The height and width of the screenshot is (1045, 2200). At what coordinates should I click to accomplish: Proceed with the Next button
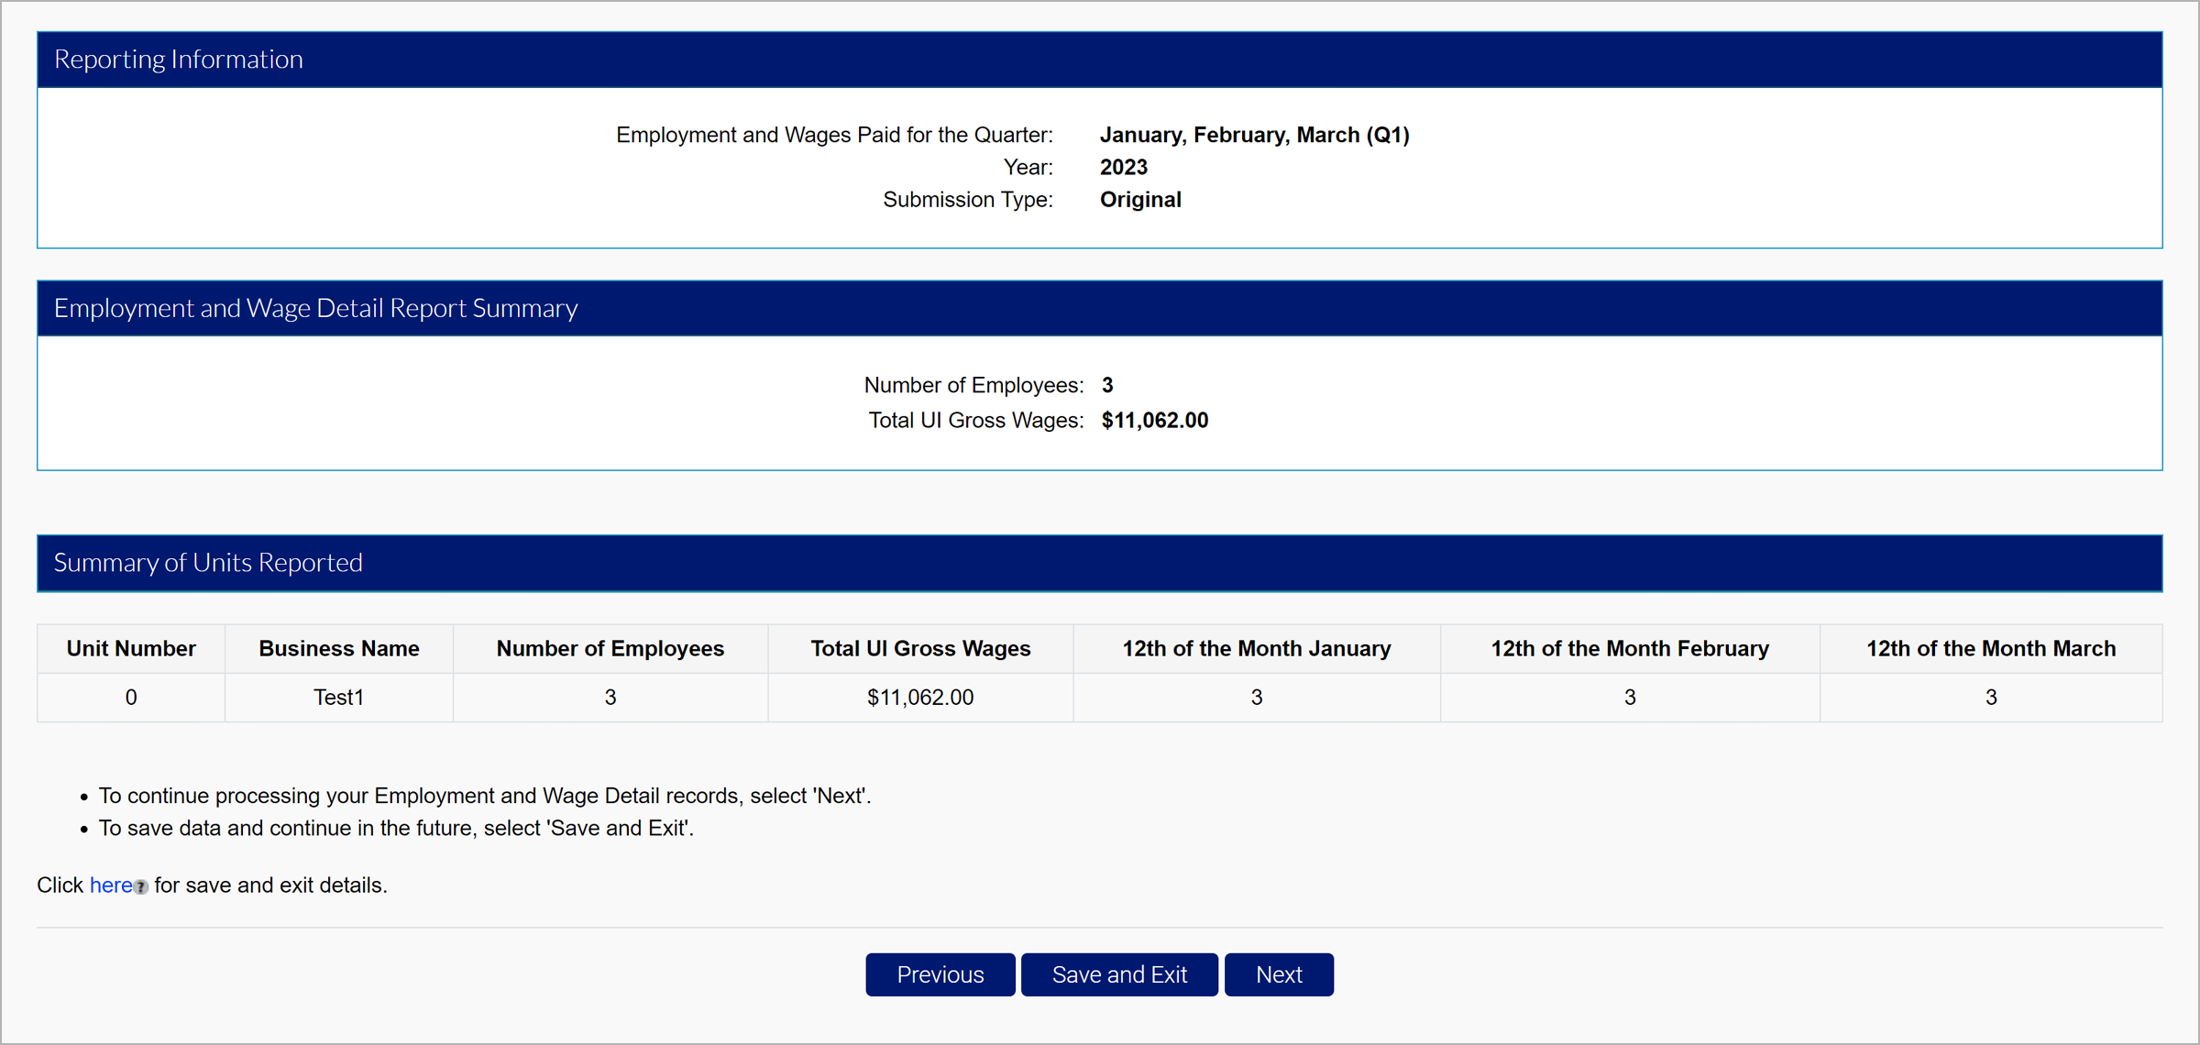click(x=1278, y=973)
